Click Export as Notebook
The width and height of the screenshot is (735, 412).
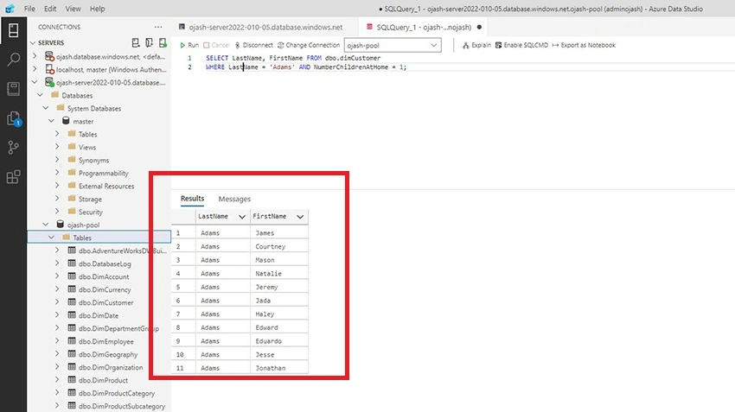tap(584, 46)
